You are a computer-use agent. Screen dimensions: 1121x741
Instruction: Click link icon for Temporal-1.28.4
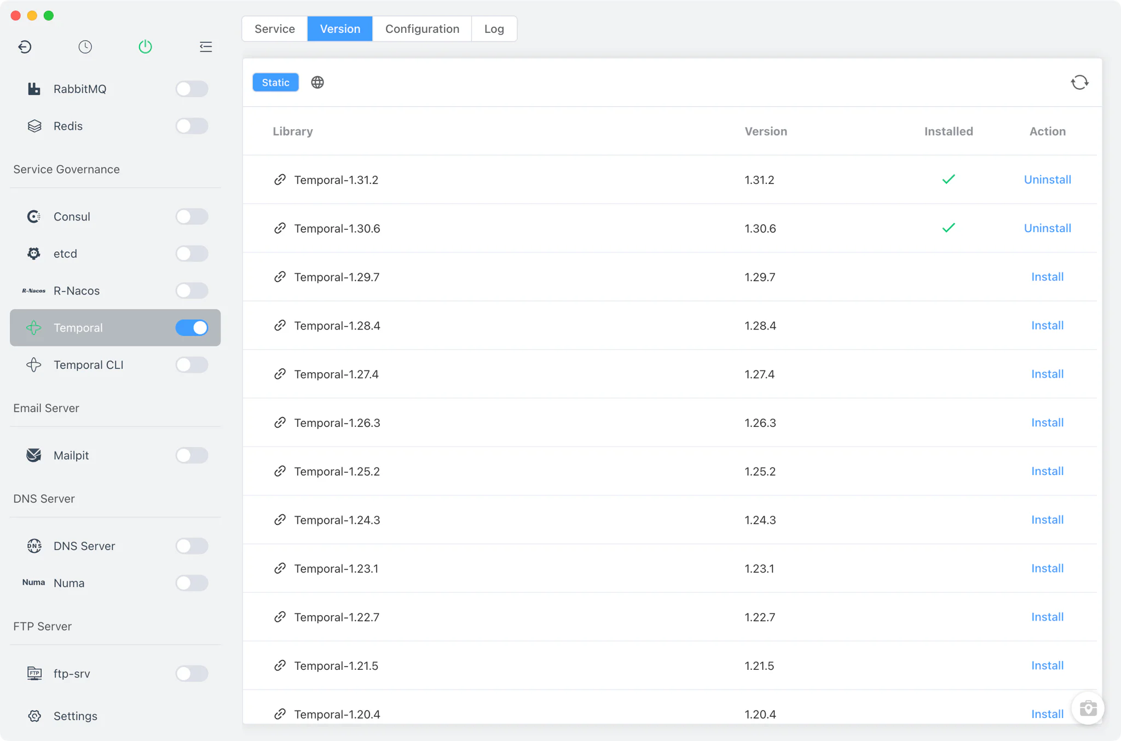tap(280, 326)
